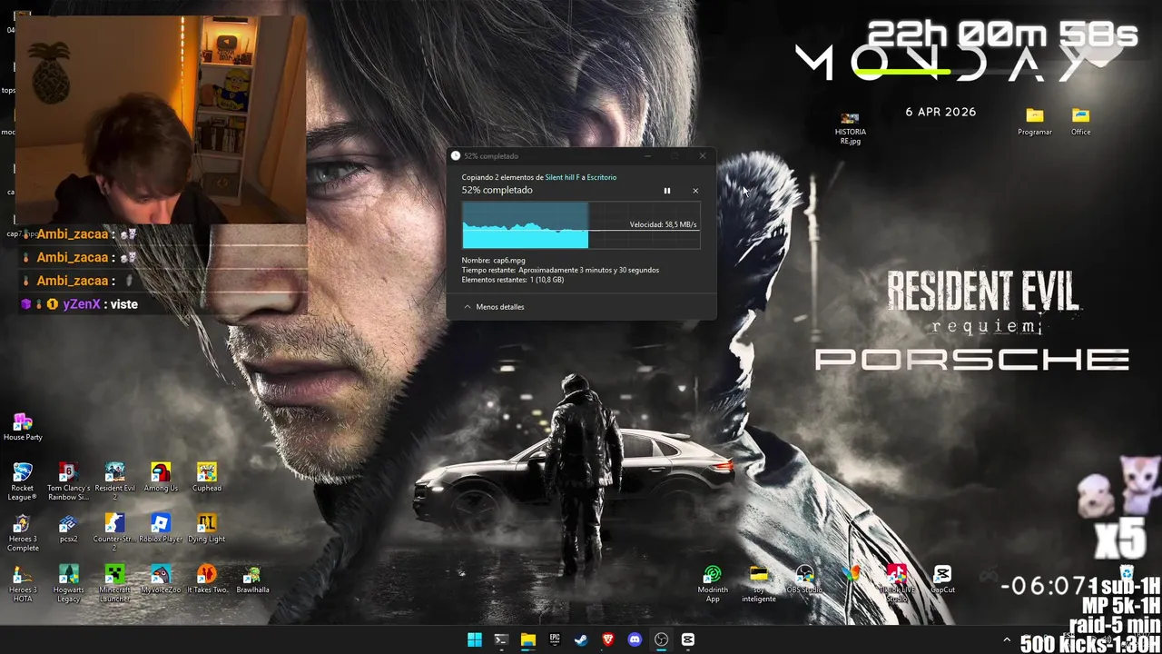This screenshot has height=654, width=1162.
Task: Click the copy speed progress graph
Action: pos(581,224)
